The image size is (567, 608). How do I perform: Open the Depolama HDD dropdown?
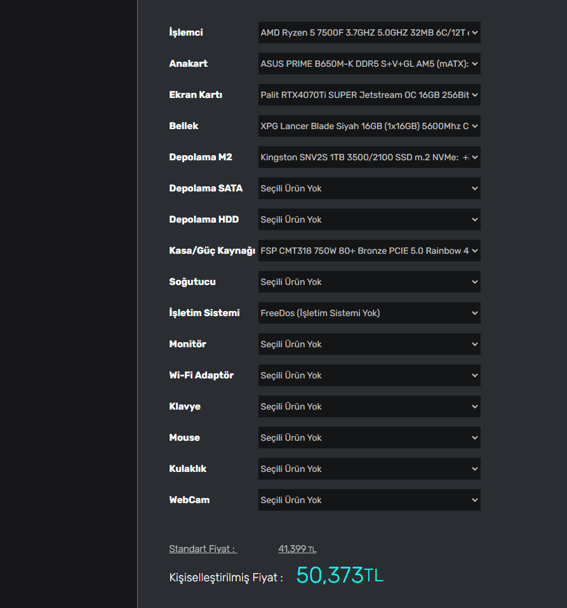(370, 219)
